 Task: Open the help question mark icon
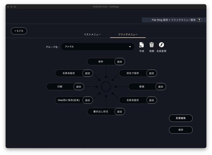199,20
